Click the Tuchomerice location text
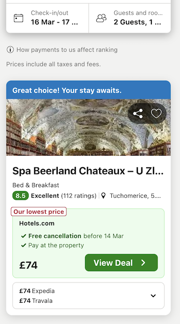 135,196
